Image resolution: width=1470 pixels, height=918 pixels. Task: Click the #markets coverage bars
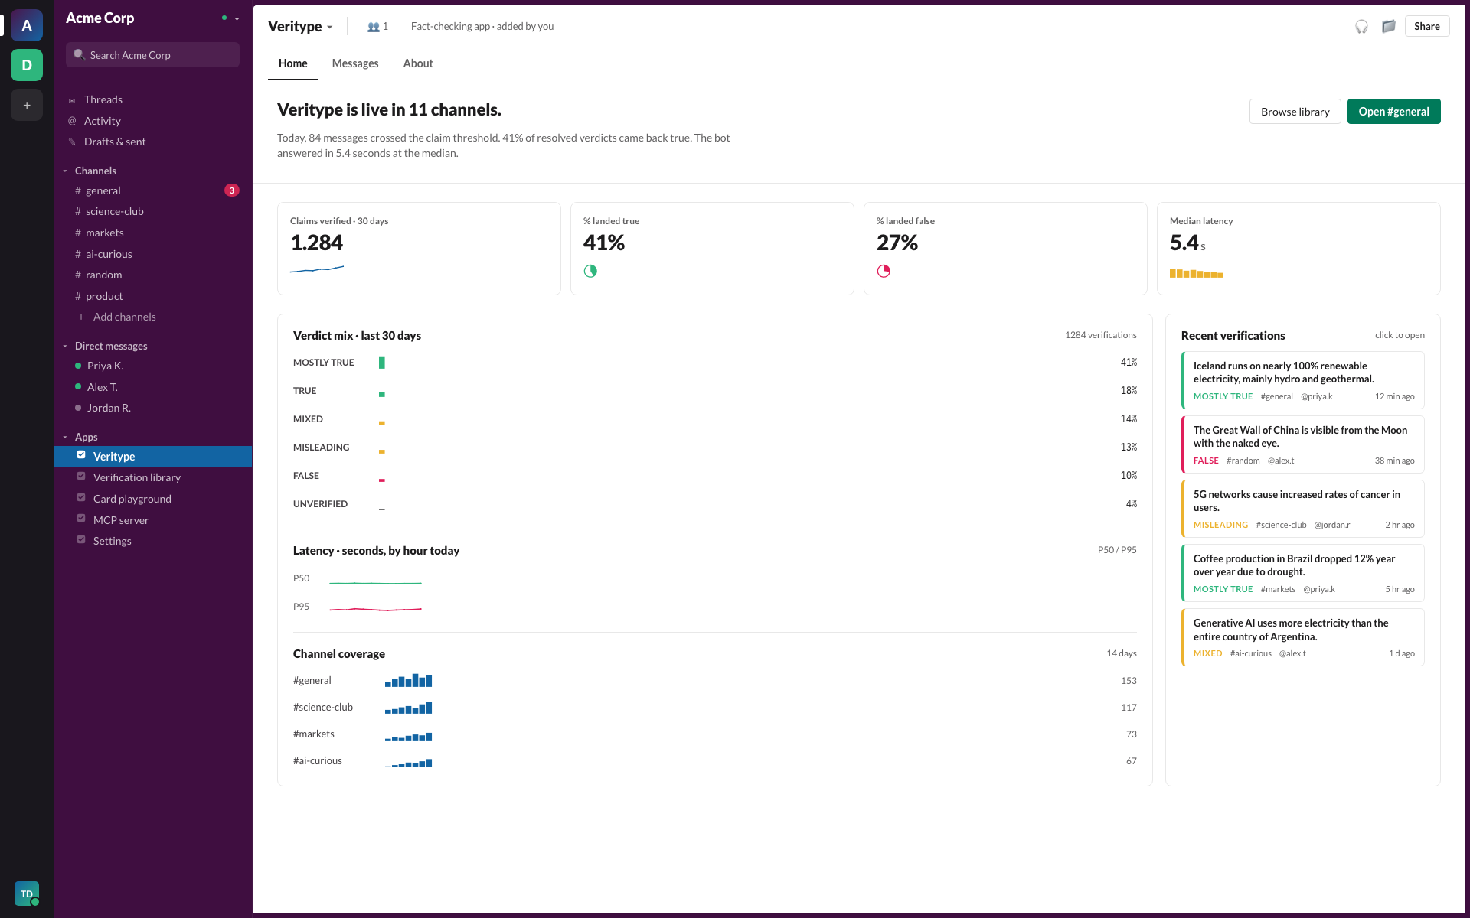[x=409, y=736]
